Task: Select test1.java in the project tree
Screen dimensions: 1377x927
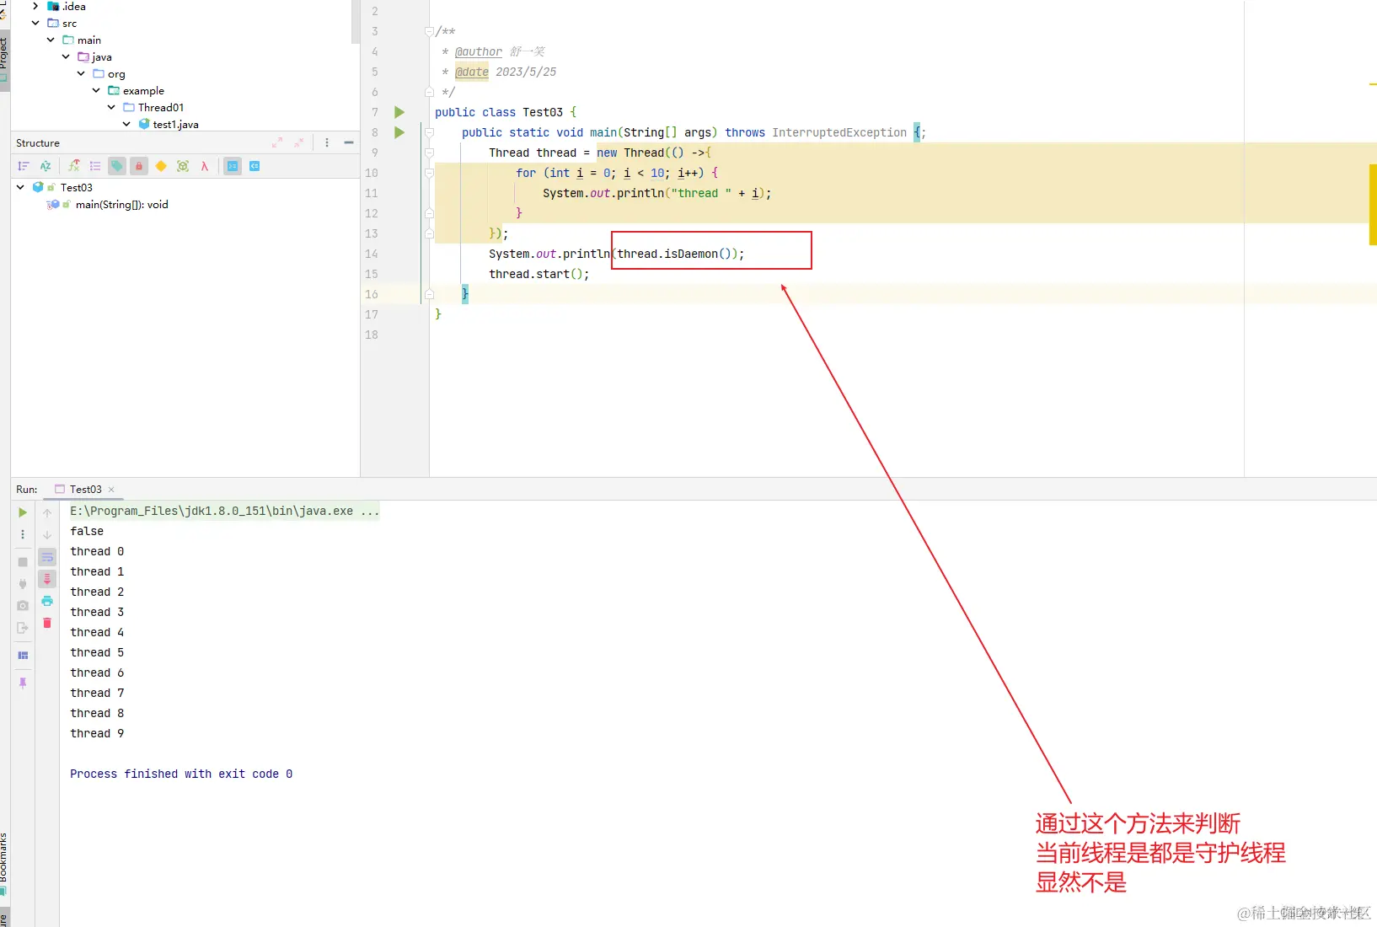Action: [x=175, y=124]
